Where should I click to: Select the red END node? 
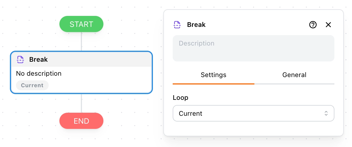point(81,121)
